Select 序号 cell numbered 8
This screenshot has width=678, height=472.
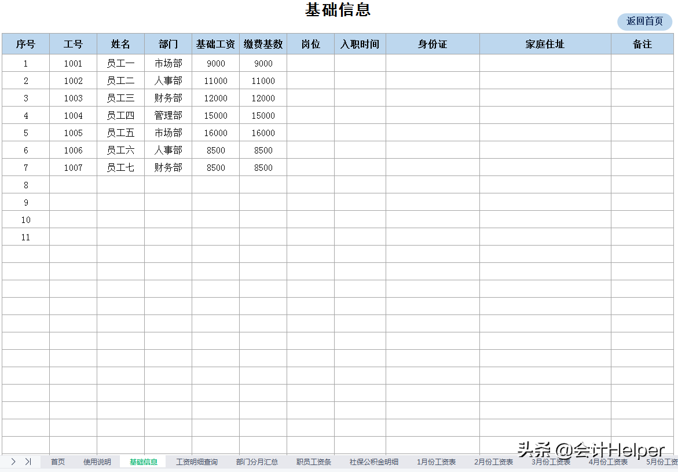25,185
